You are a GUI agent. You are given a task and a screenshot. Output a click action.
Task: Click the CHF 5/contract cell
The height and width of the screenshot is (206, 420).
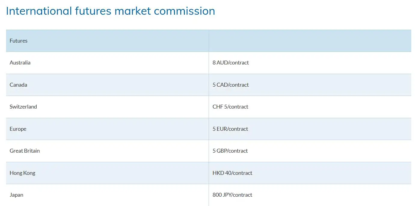tap(230, 107)
